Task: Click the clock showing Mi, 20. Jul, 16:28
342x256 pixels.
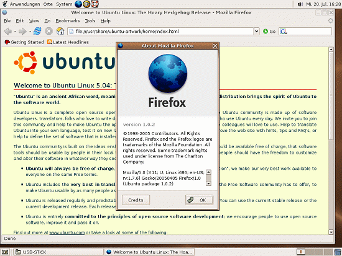Action: [323, 4]
